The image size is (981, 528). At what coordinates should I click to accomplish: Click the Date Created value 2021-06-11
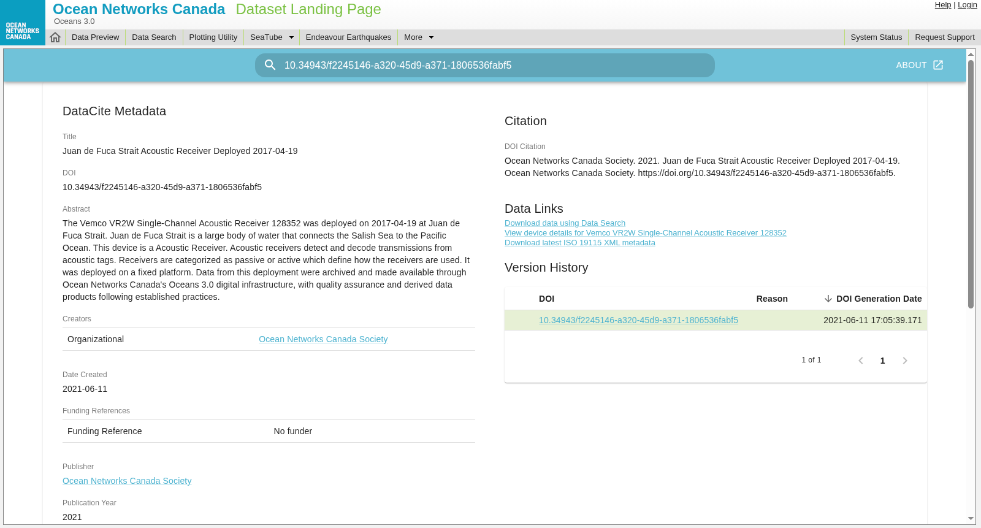pos(85,389)
